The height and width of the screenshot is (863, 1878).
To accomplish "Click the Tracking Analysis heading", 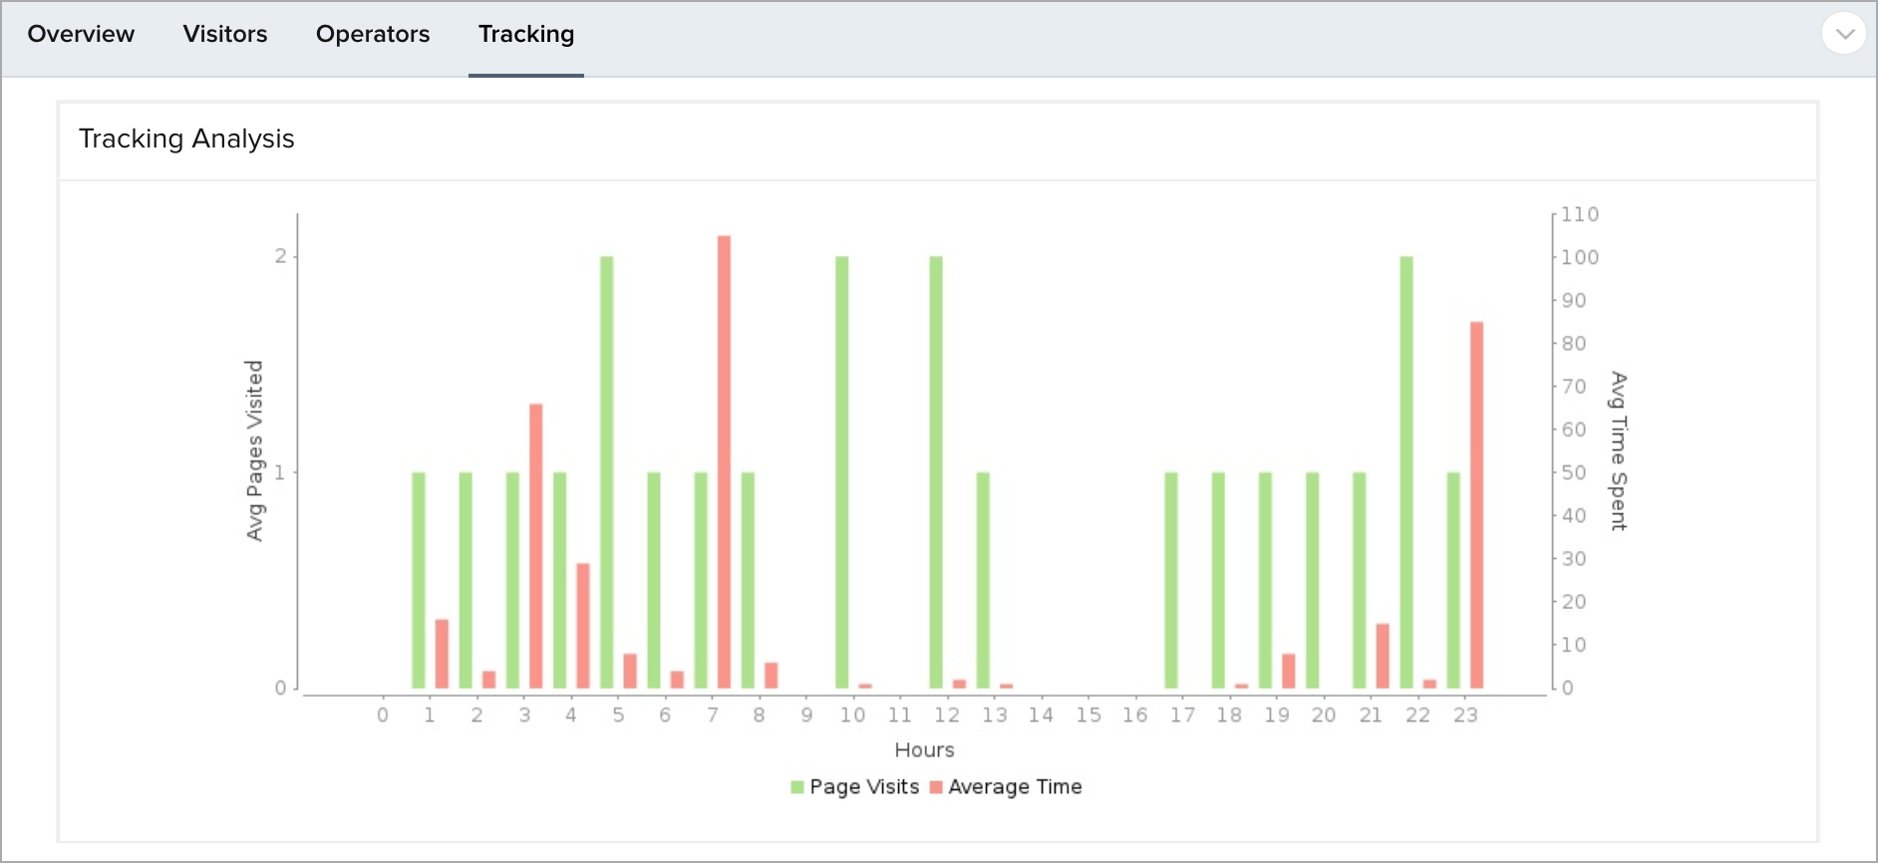I will 186,139.
